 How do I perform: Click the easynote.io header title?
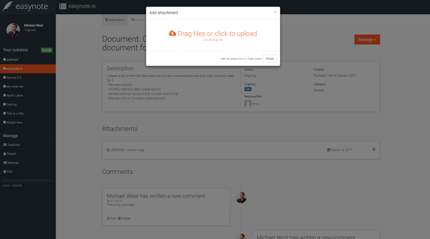tap(82, 6)
